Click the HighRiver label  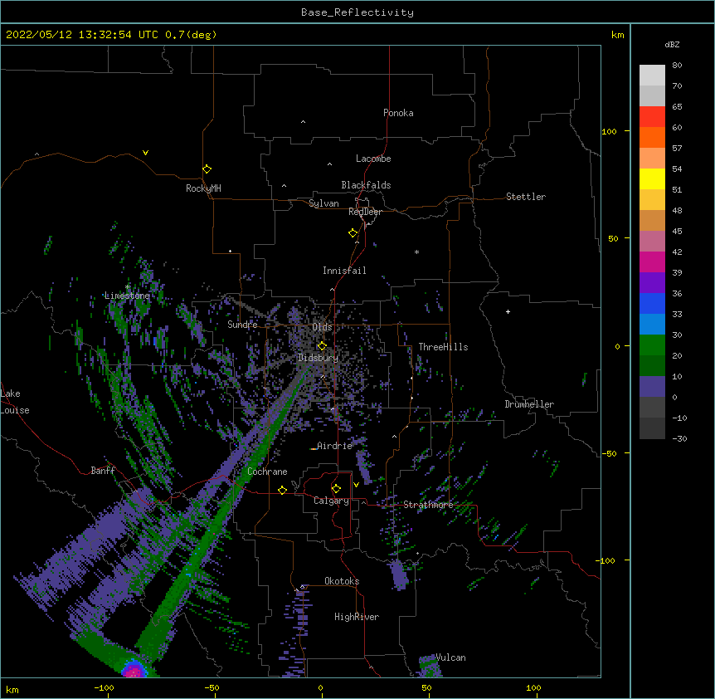[357, 617]
